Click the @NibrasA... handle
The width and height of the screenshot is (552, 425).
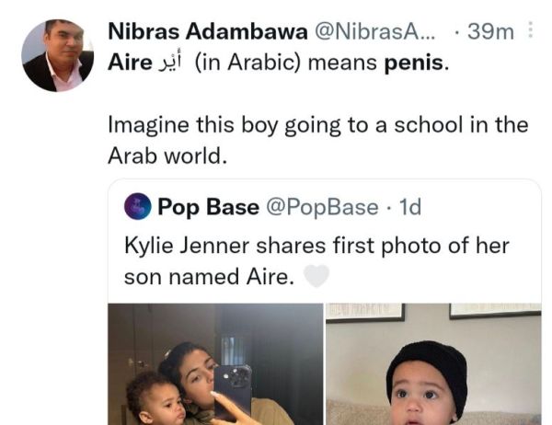[378, 31]
